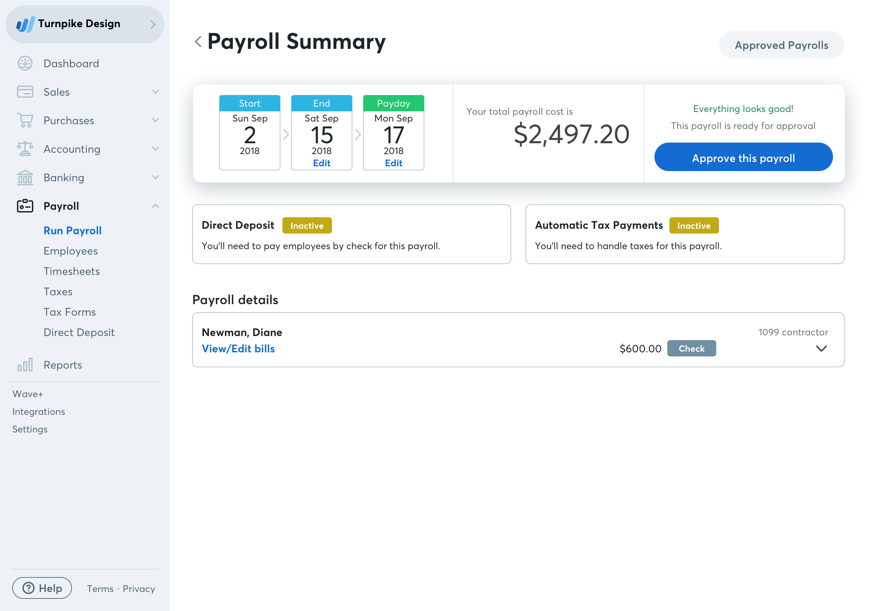This screenshot has width=869, height=611.
Task: Open the Approved Payrolls page
Action: coord(781,45)
